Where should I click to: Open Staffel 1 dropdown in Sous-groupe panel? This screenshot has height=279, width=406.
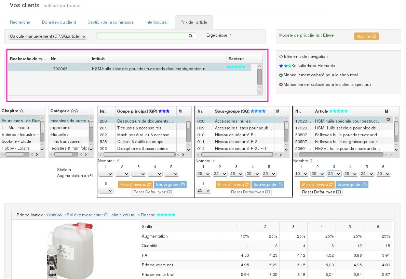(x=203, y=174)
